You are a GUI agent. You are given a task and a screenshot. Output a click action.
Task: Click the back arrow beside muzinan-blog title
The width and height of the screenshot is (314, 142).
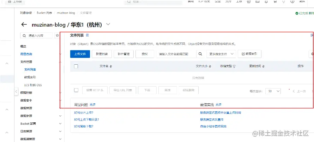point(24,25)
